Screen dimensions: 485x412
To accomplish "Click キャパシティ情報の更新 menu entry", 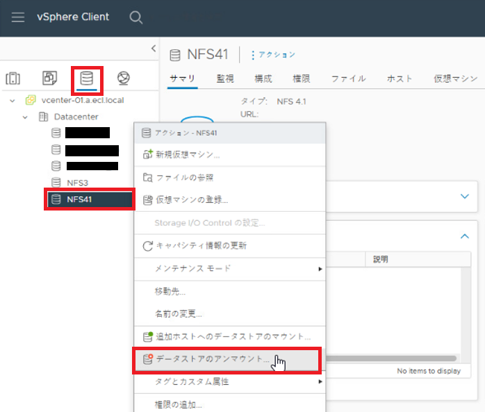I will (201, 245).
